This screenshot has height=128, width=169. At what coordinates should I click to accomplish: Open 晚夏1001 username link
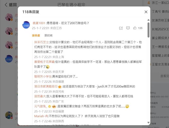39,23
